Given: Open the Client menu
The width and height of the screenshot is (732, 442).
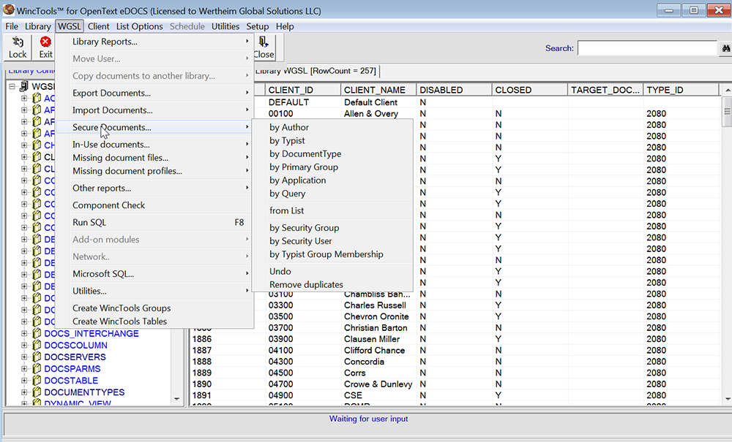Looking at the screenshot, I should coord(99,26).
